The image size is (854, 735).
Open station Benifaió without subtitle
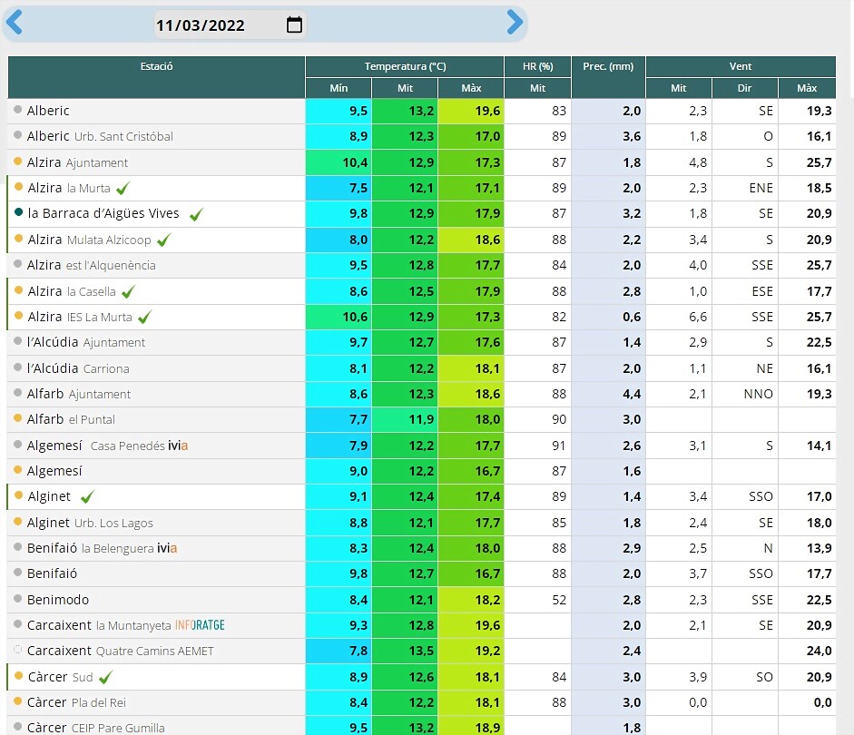click(x=53, y=573)
